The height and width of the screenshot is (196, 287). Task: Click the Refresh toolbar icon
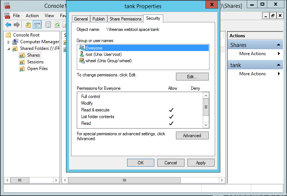click(57, 25)
